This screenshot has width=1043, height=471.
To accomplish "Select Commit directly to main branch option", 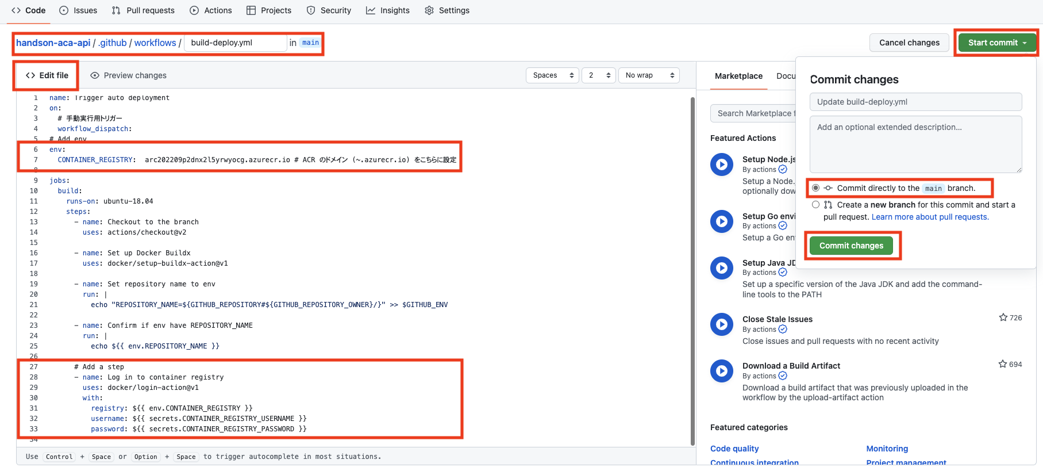I will coord(815,188).
